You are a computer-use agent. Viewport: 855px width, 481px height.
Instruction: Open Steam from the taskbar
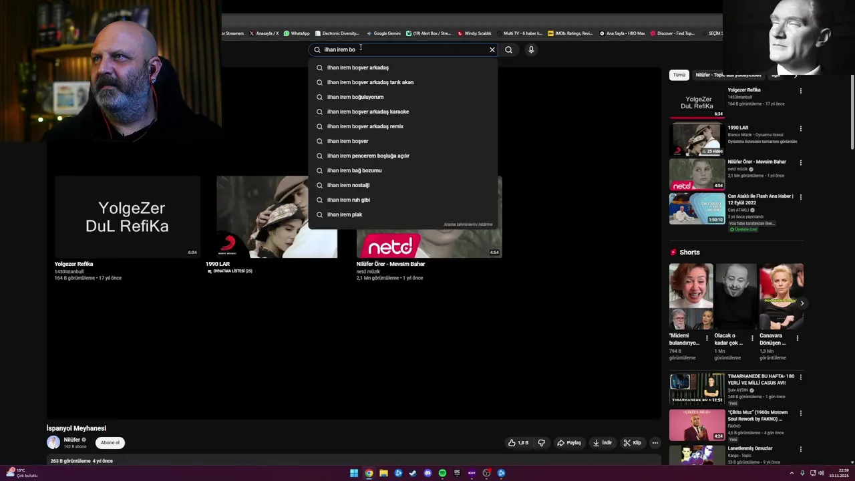tap(413, 473)
